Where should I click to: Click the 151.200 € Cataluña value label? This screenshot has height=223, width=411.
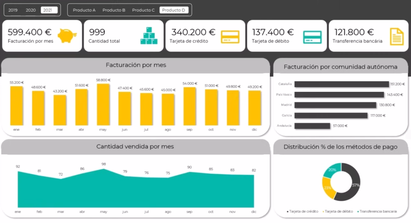398,84
